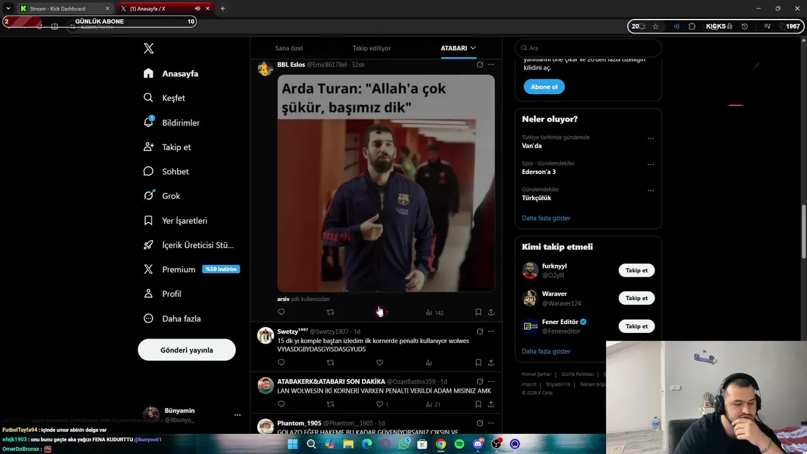
Task: Bookmark the Swetzy post
Action: click(x=478, y=363)
